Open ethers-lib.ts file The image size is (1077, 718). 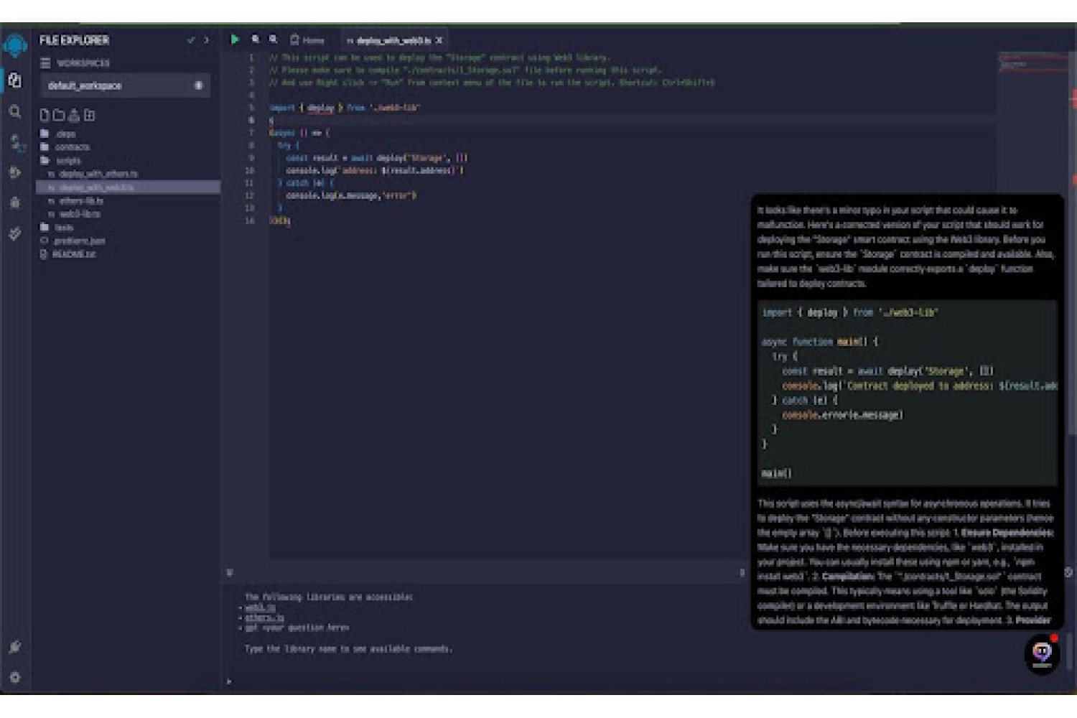(x=76, y=201)
